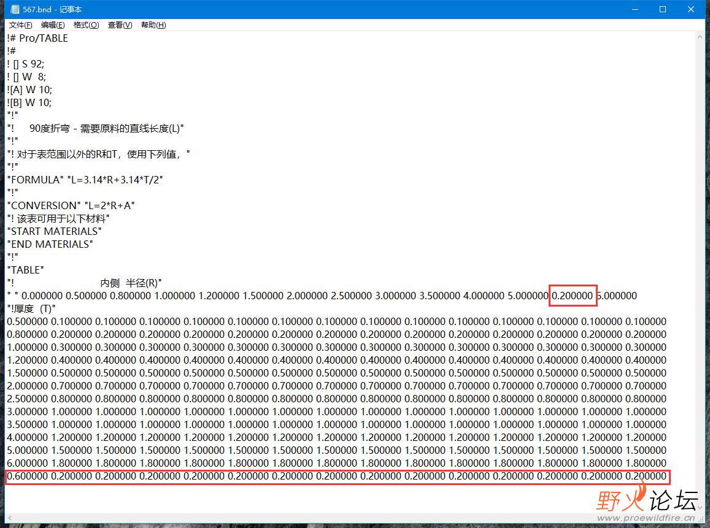Click the 0.000000 value in radius row
710x528 pixels.
click(42, 296)
